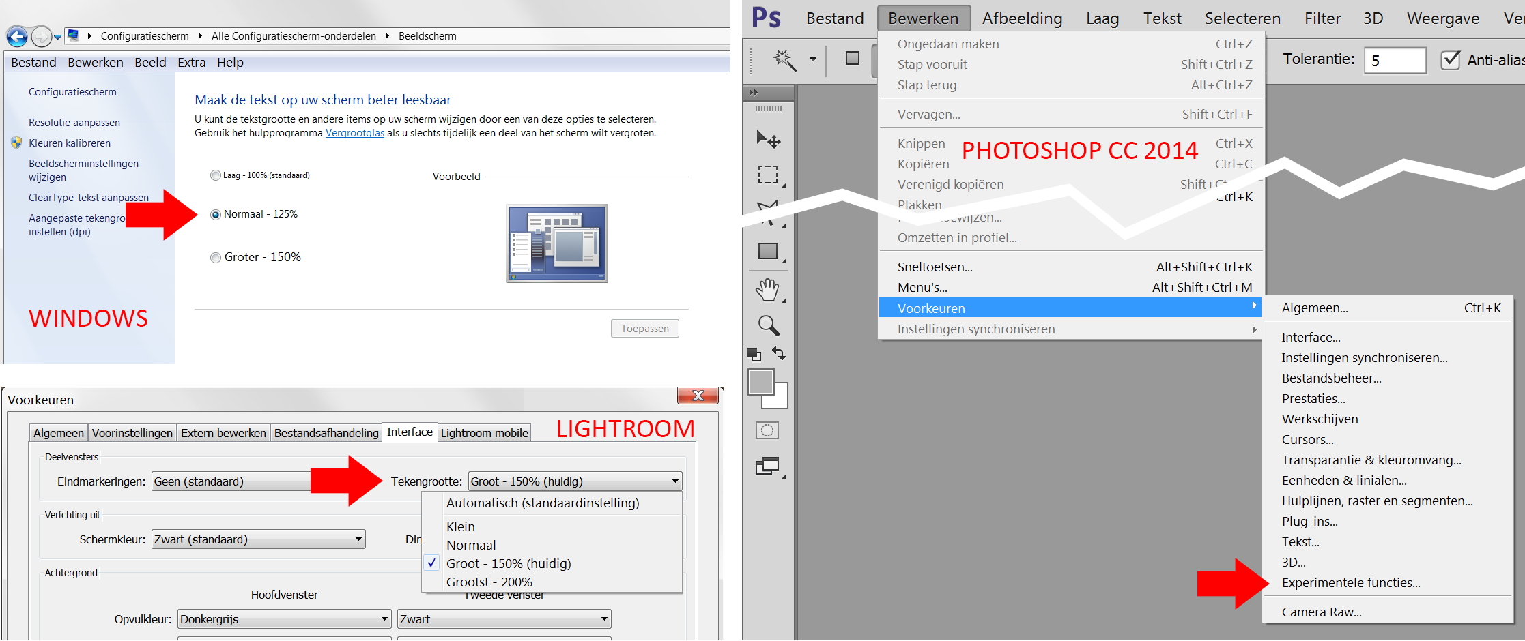Image resolution: width=1525 pixels, height=641 pixels.
Task: Select the Zoom magnifier tool
Action: pos(768,325)
